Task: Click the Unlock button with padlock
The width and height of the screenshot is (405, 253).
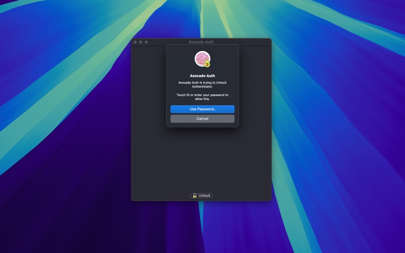Action: pos(201,196)
